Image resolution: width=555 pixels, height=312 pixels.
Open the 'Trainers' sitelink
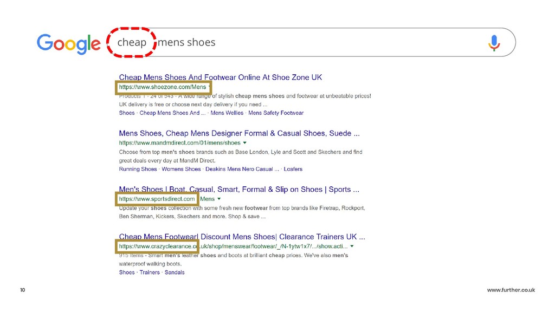point(150,272)
